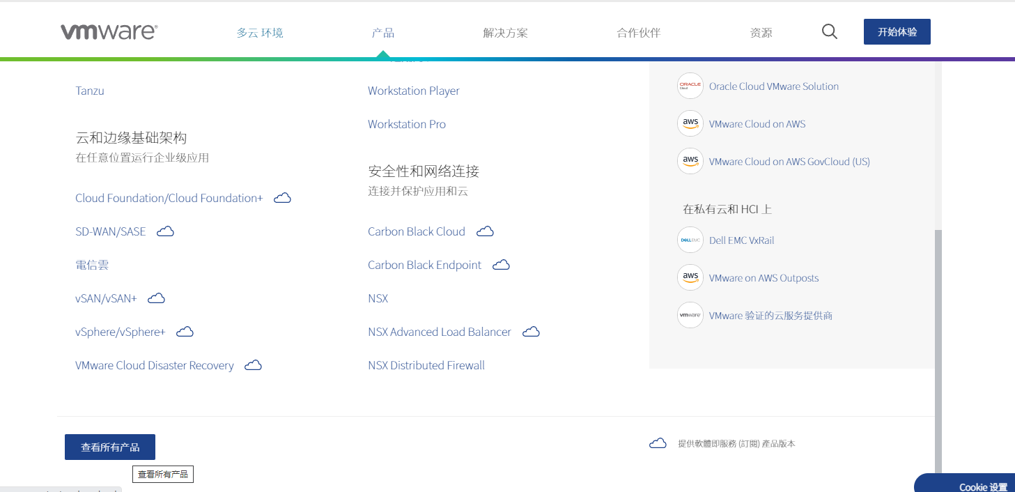
Task: Open the Dell EMC VxRail link
Action: point(742,240)
